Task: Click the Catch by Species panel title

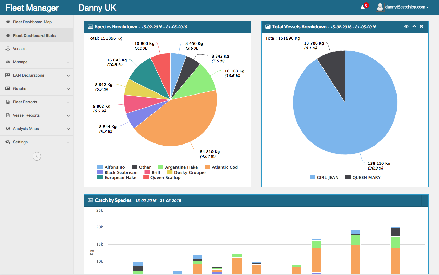Action: coord(113,200)
